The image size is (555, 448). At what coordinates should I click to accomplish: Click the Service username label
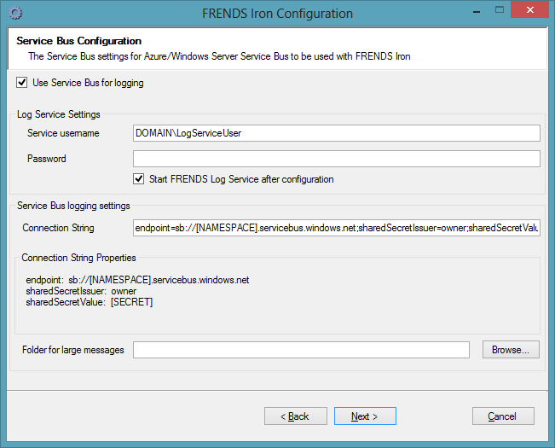click(x=63, y=133)
